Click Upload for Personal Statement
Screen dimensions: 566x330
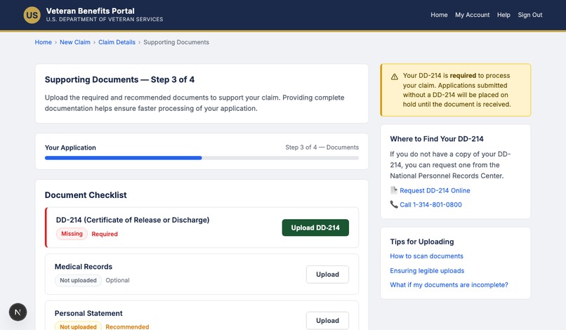327,321
